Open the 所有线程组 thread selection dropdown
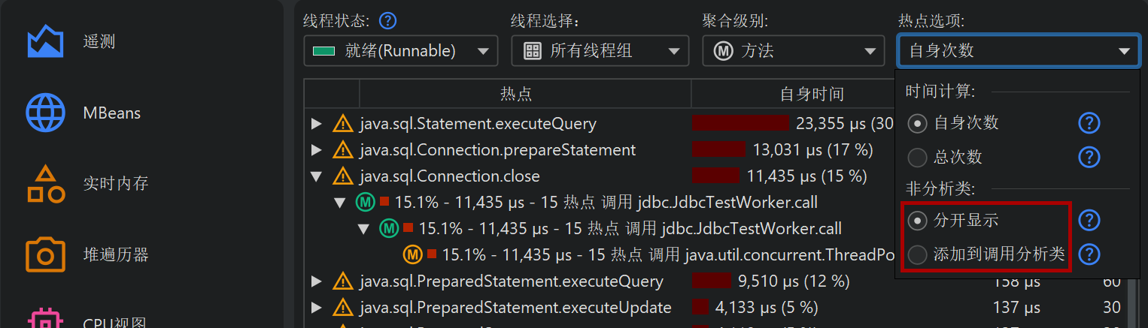Viewport: 1148px width, 328px height. [x=600, y=51]
